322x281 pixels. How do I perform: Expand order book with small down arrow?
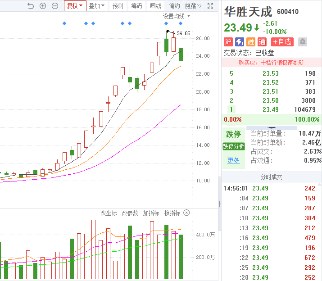point(272,128)
